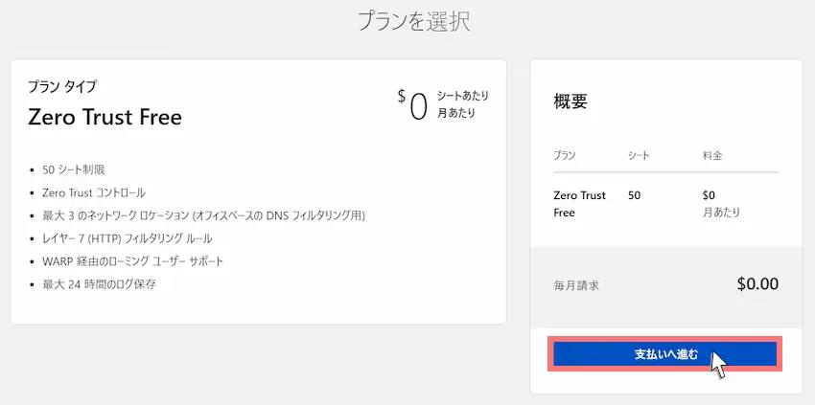The image size is (815, 405).
Task: Click the 料金 column header
Action: click(x=712, y=155)
